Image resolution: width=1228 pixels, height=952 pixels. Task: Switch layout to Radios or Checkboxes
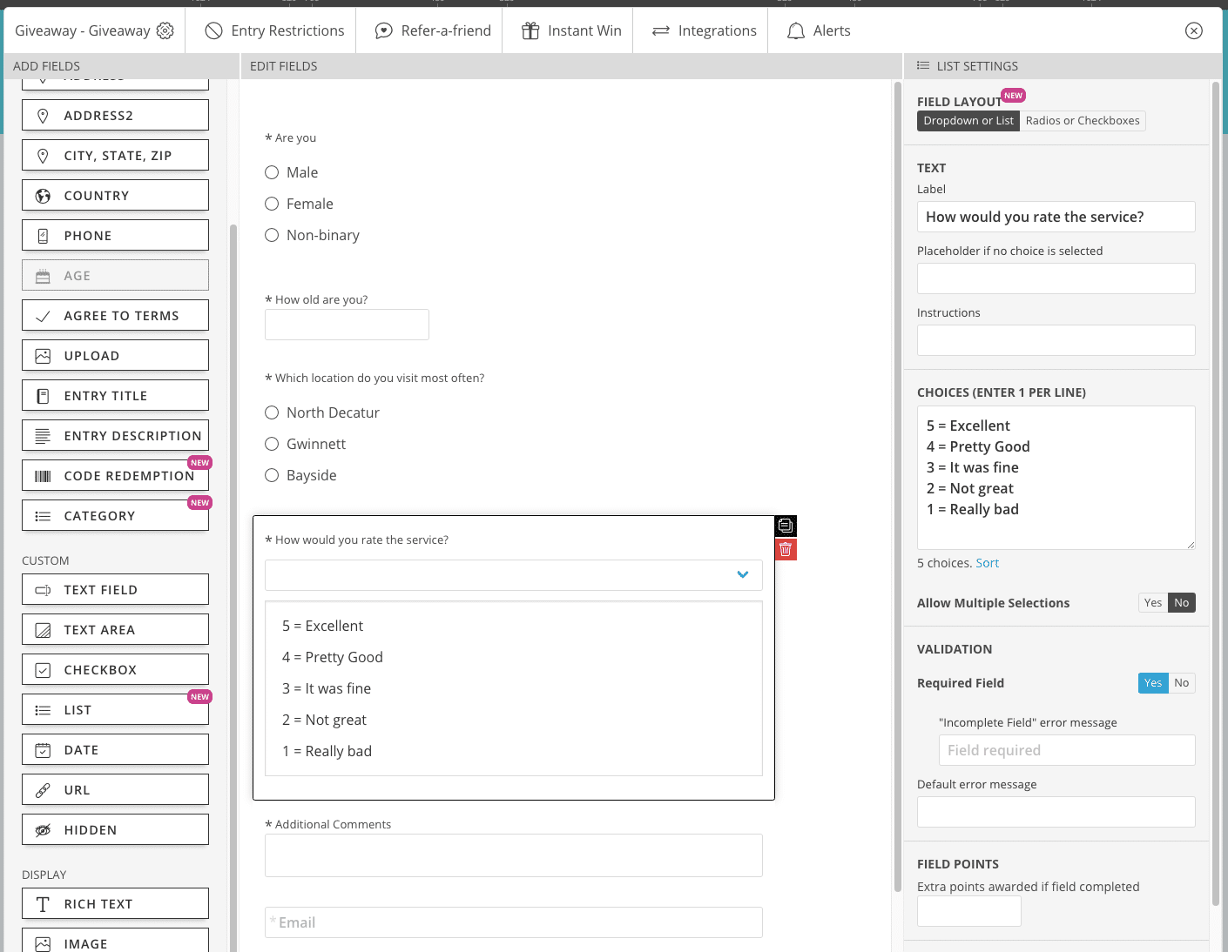(x=1082, y=121)
